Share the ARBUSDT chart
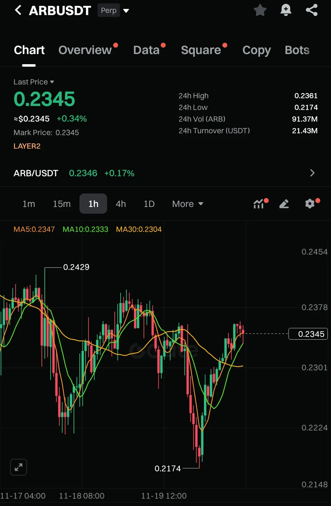331x506 pixels. click(x=312, y=10)
